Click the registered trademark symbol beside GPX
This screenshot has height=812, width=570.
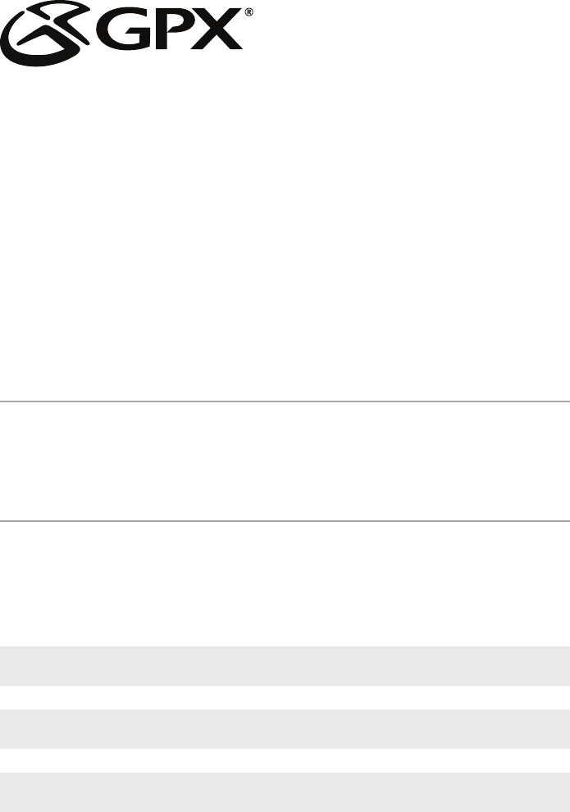pyautogui.click(x=249, y=13)
